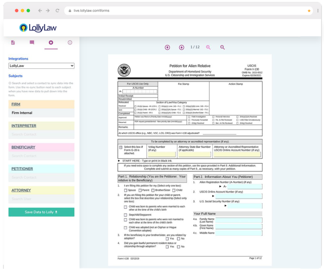Open the ATTORNEY subject link

(x=21, y=190)
